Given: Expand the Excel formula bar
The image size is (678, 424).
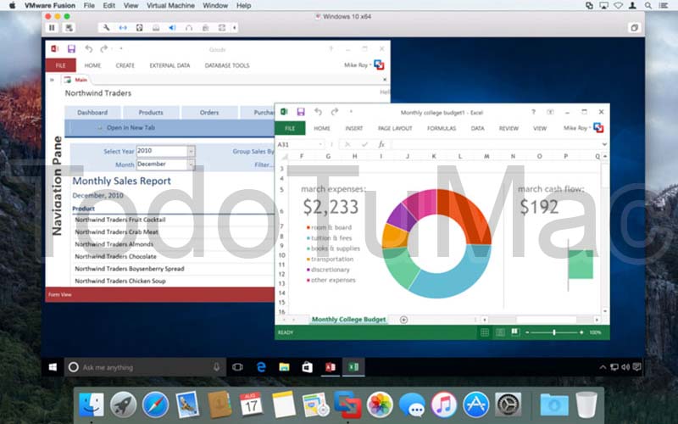Looking at the screenshot, I should point(604,144).
